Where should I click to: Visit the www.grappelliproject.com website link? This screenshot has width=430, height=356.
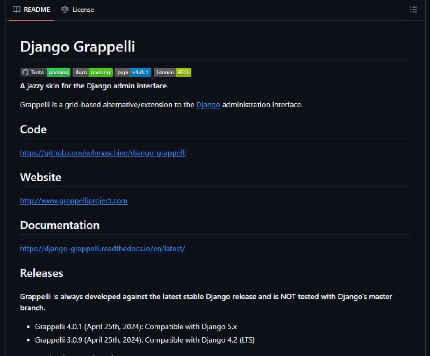coord(74,201)
